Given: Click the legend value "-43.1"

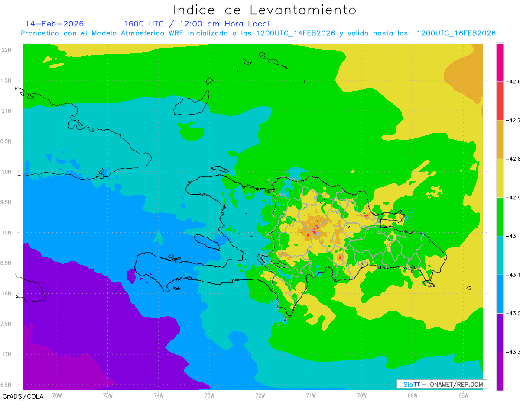Looking at the screenshot, I should click(x=514, y=275).
